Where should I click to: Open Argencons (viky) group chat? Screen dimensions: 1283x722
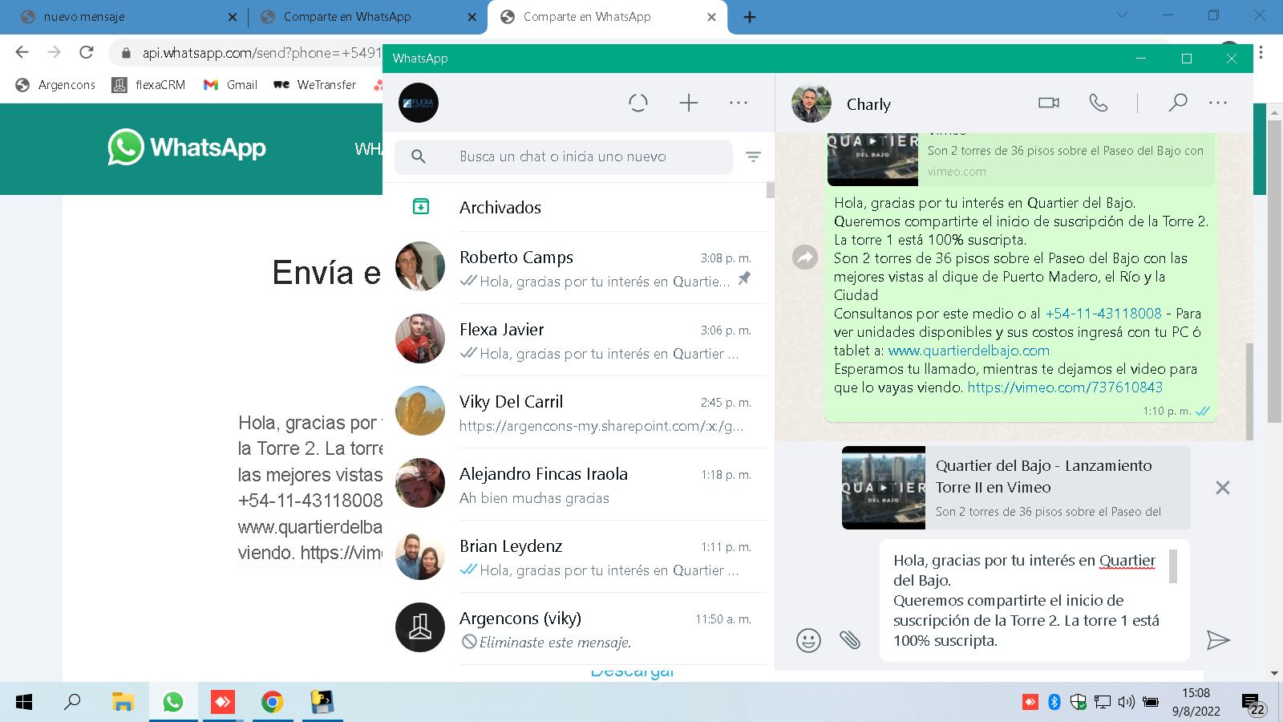[574, 629]
